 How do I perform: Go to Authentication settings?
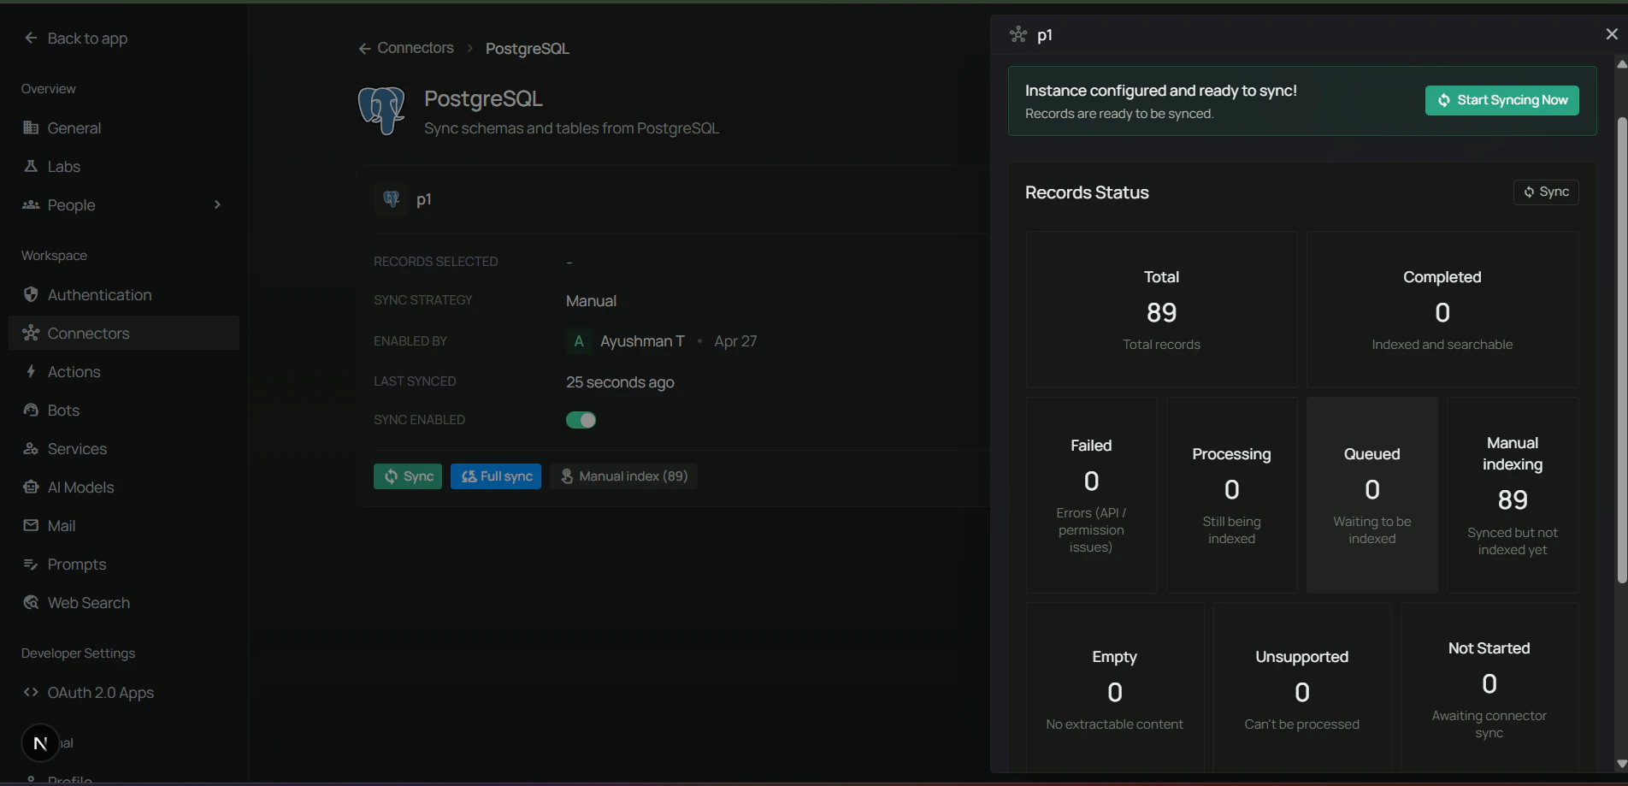124,294
